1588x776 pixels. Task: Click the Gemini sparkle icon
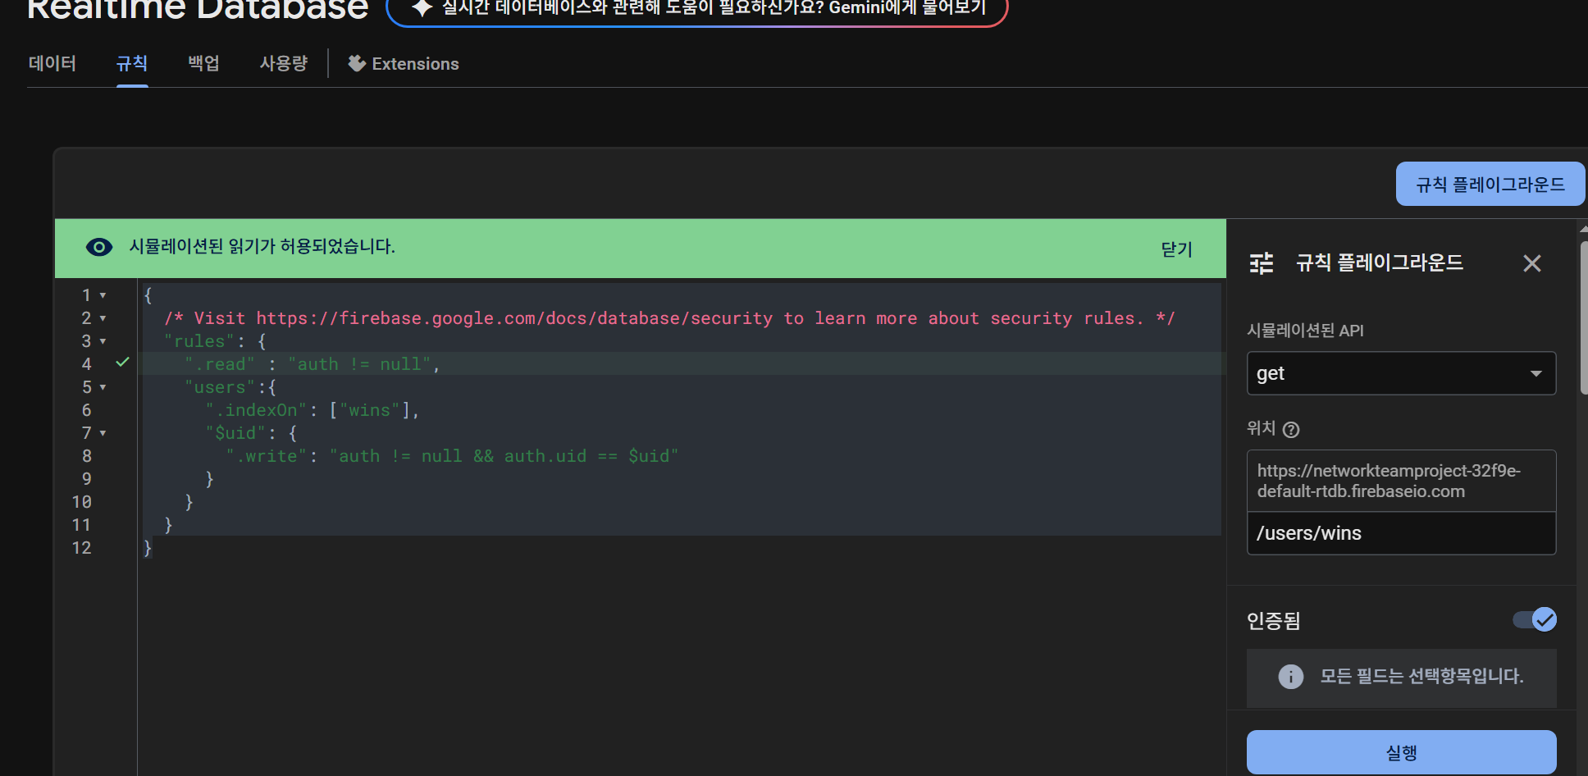tap(422, 7)
